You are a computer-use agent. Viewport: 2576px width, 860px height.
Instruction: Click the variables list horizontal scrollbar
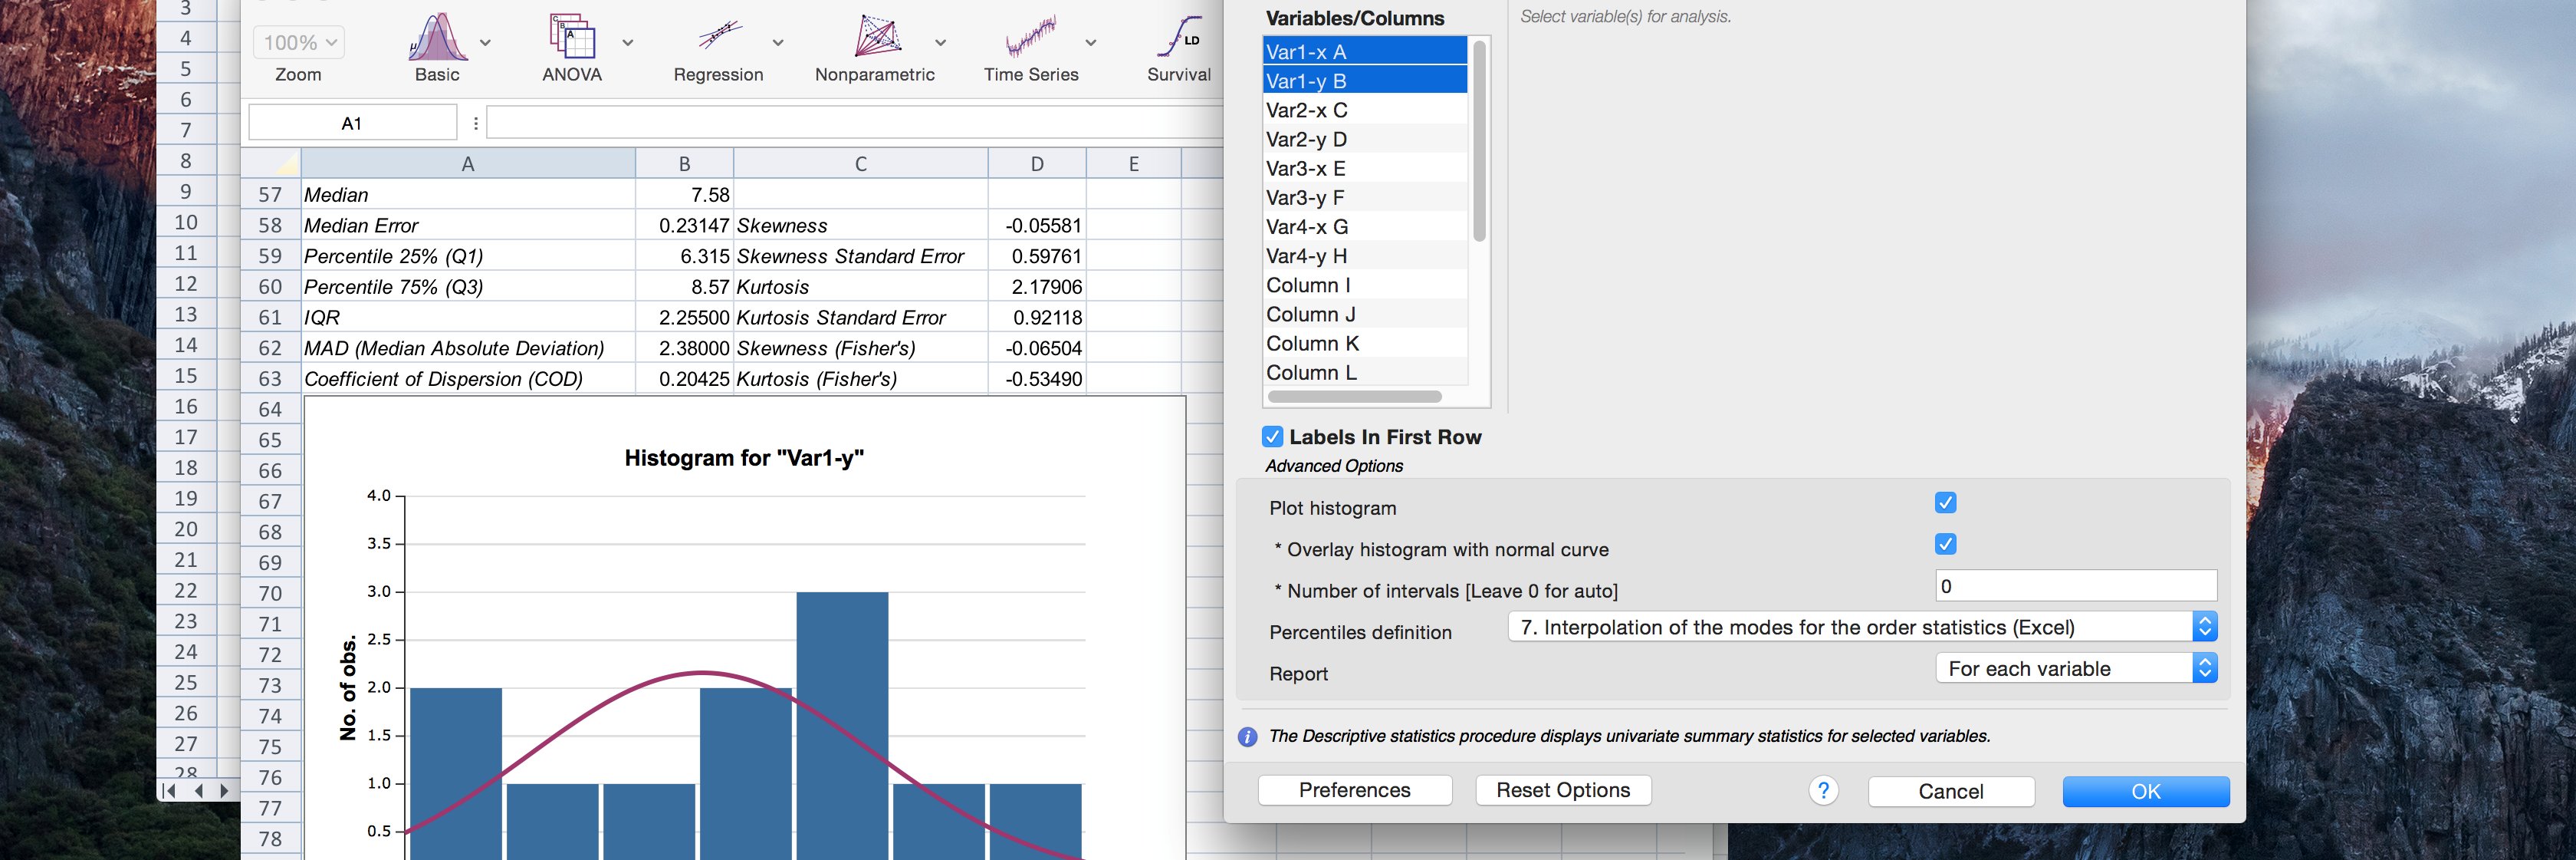tap(1354, 397)
